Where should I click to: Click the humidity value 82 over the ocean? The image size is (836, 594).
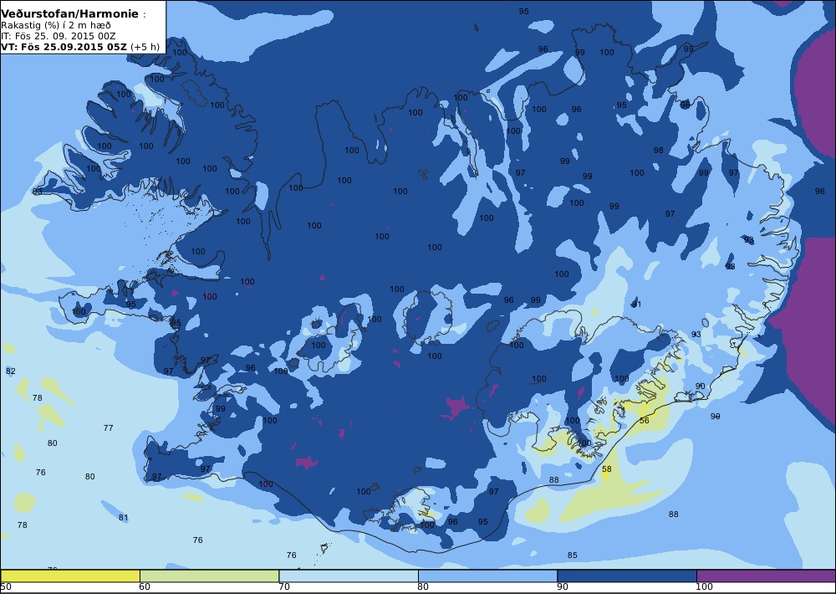[11, 371]
